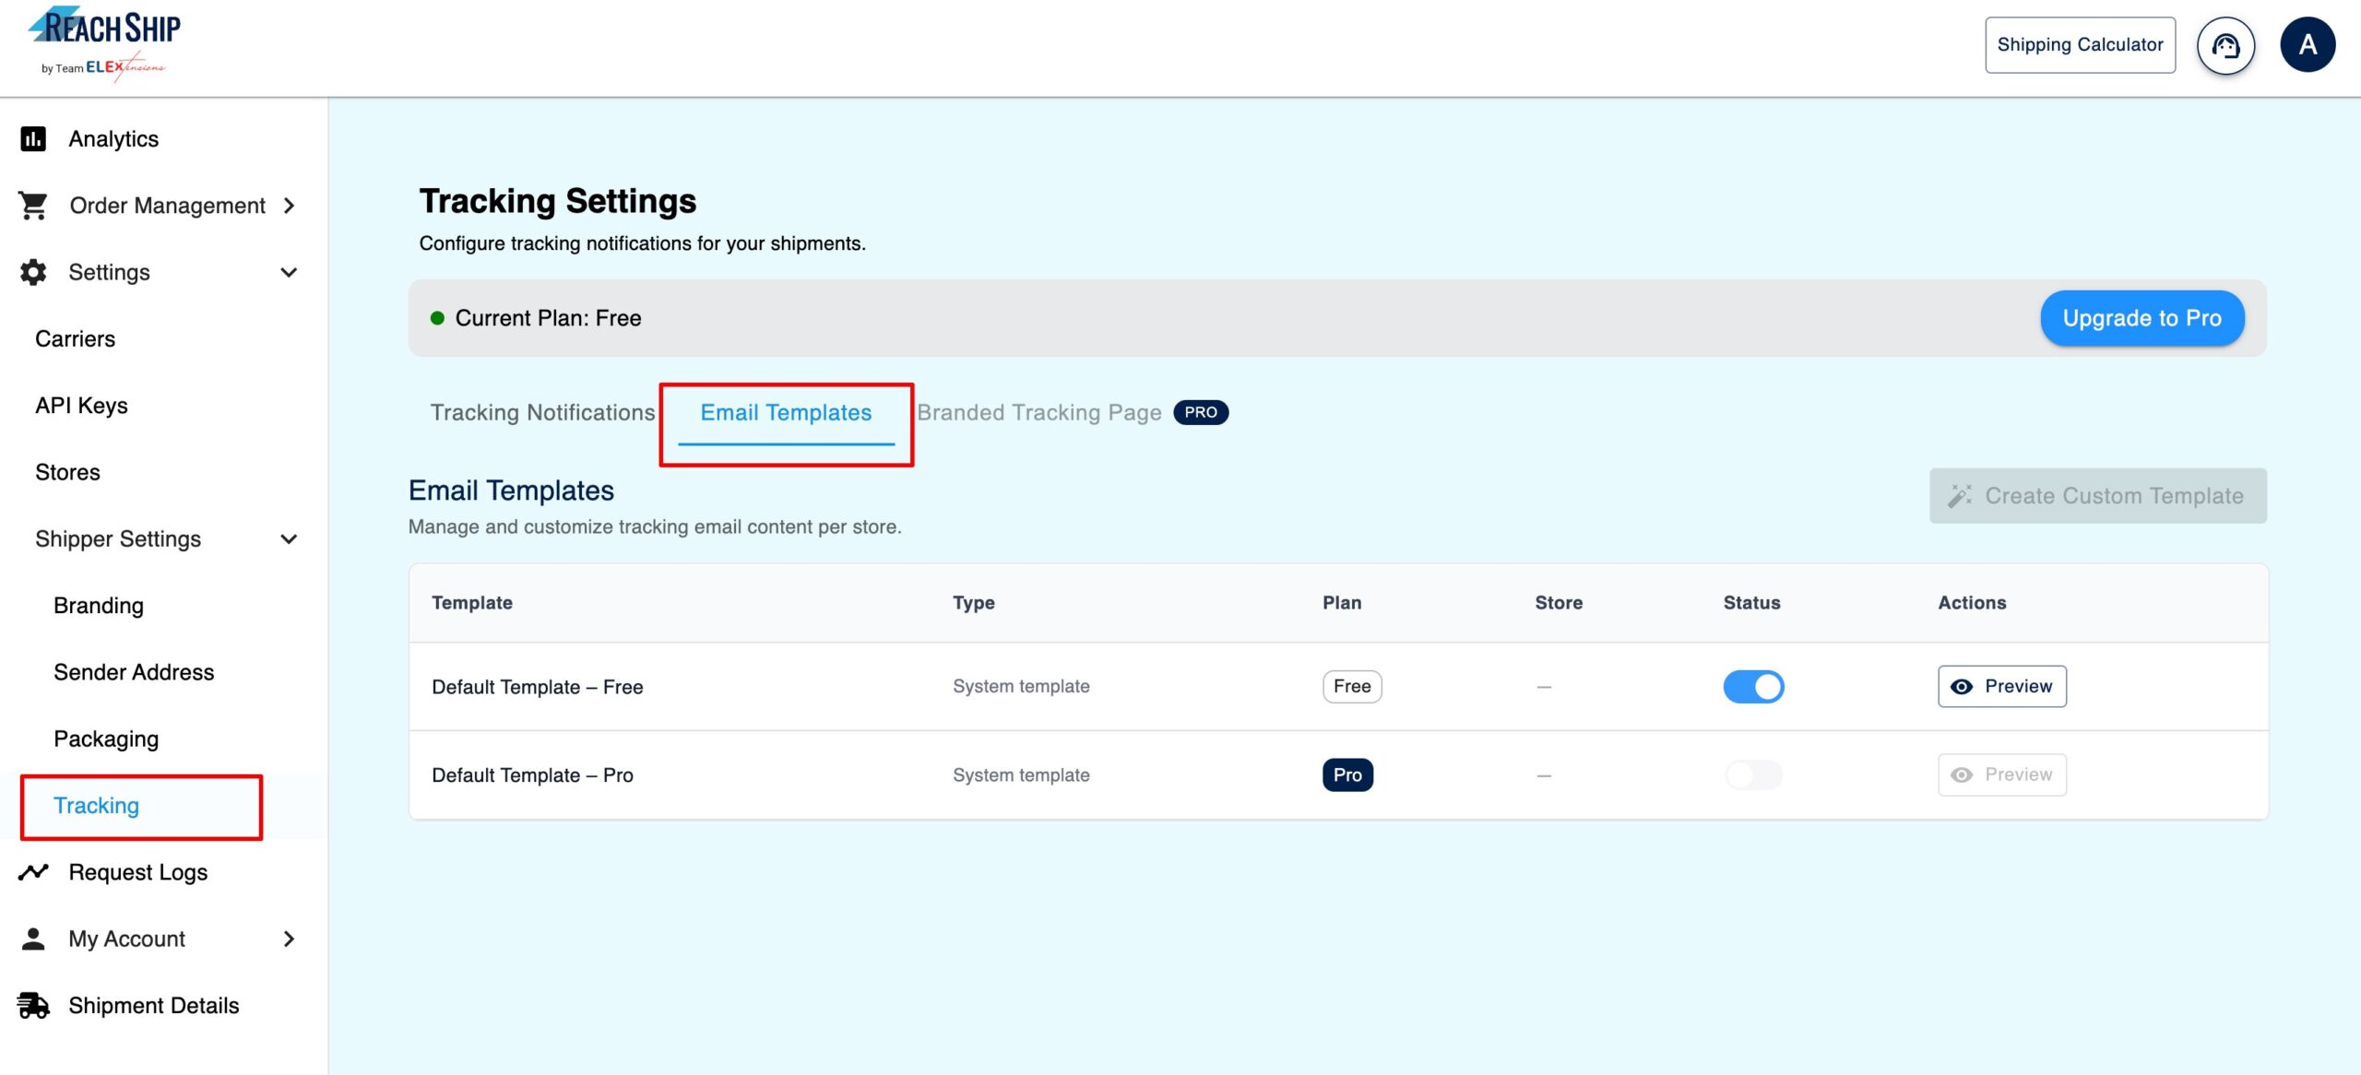This screenshot has width=2361, height=1075.
Task: Click the My Account person icon
Action: [33, 939]
